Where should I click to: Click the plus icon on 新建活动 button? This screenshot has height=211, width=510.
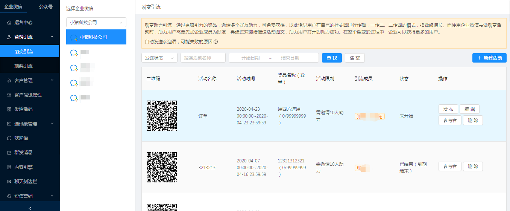[x=479, y=58]
